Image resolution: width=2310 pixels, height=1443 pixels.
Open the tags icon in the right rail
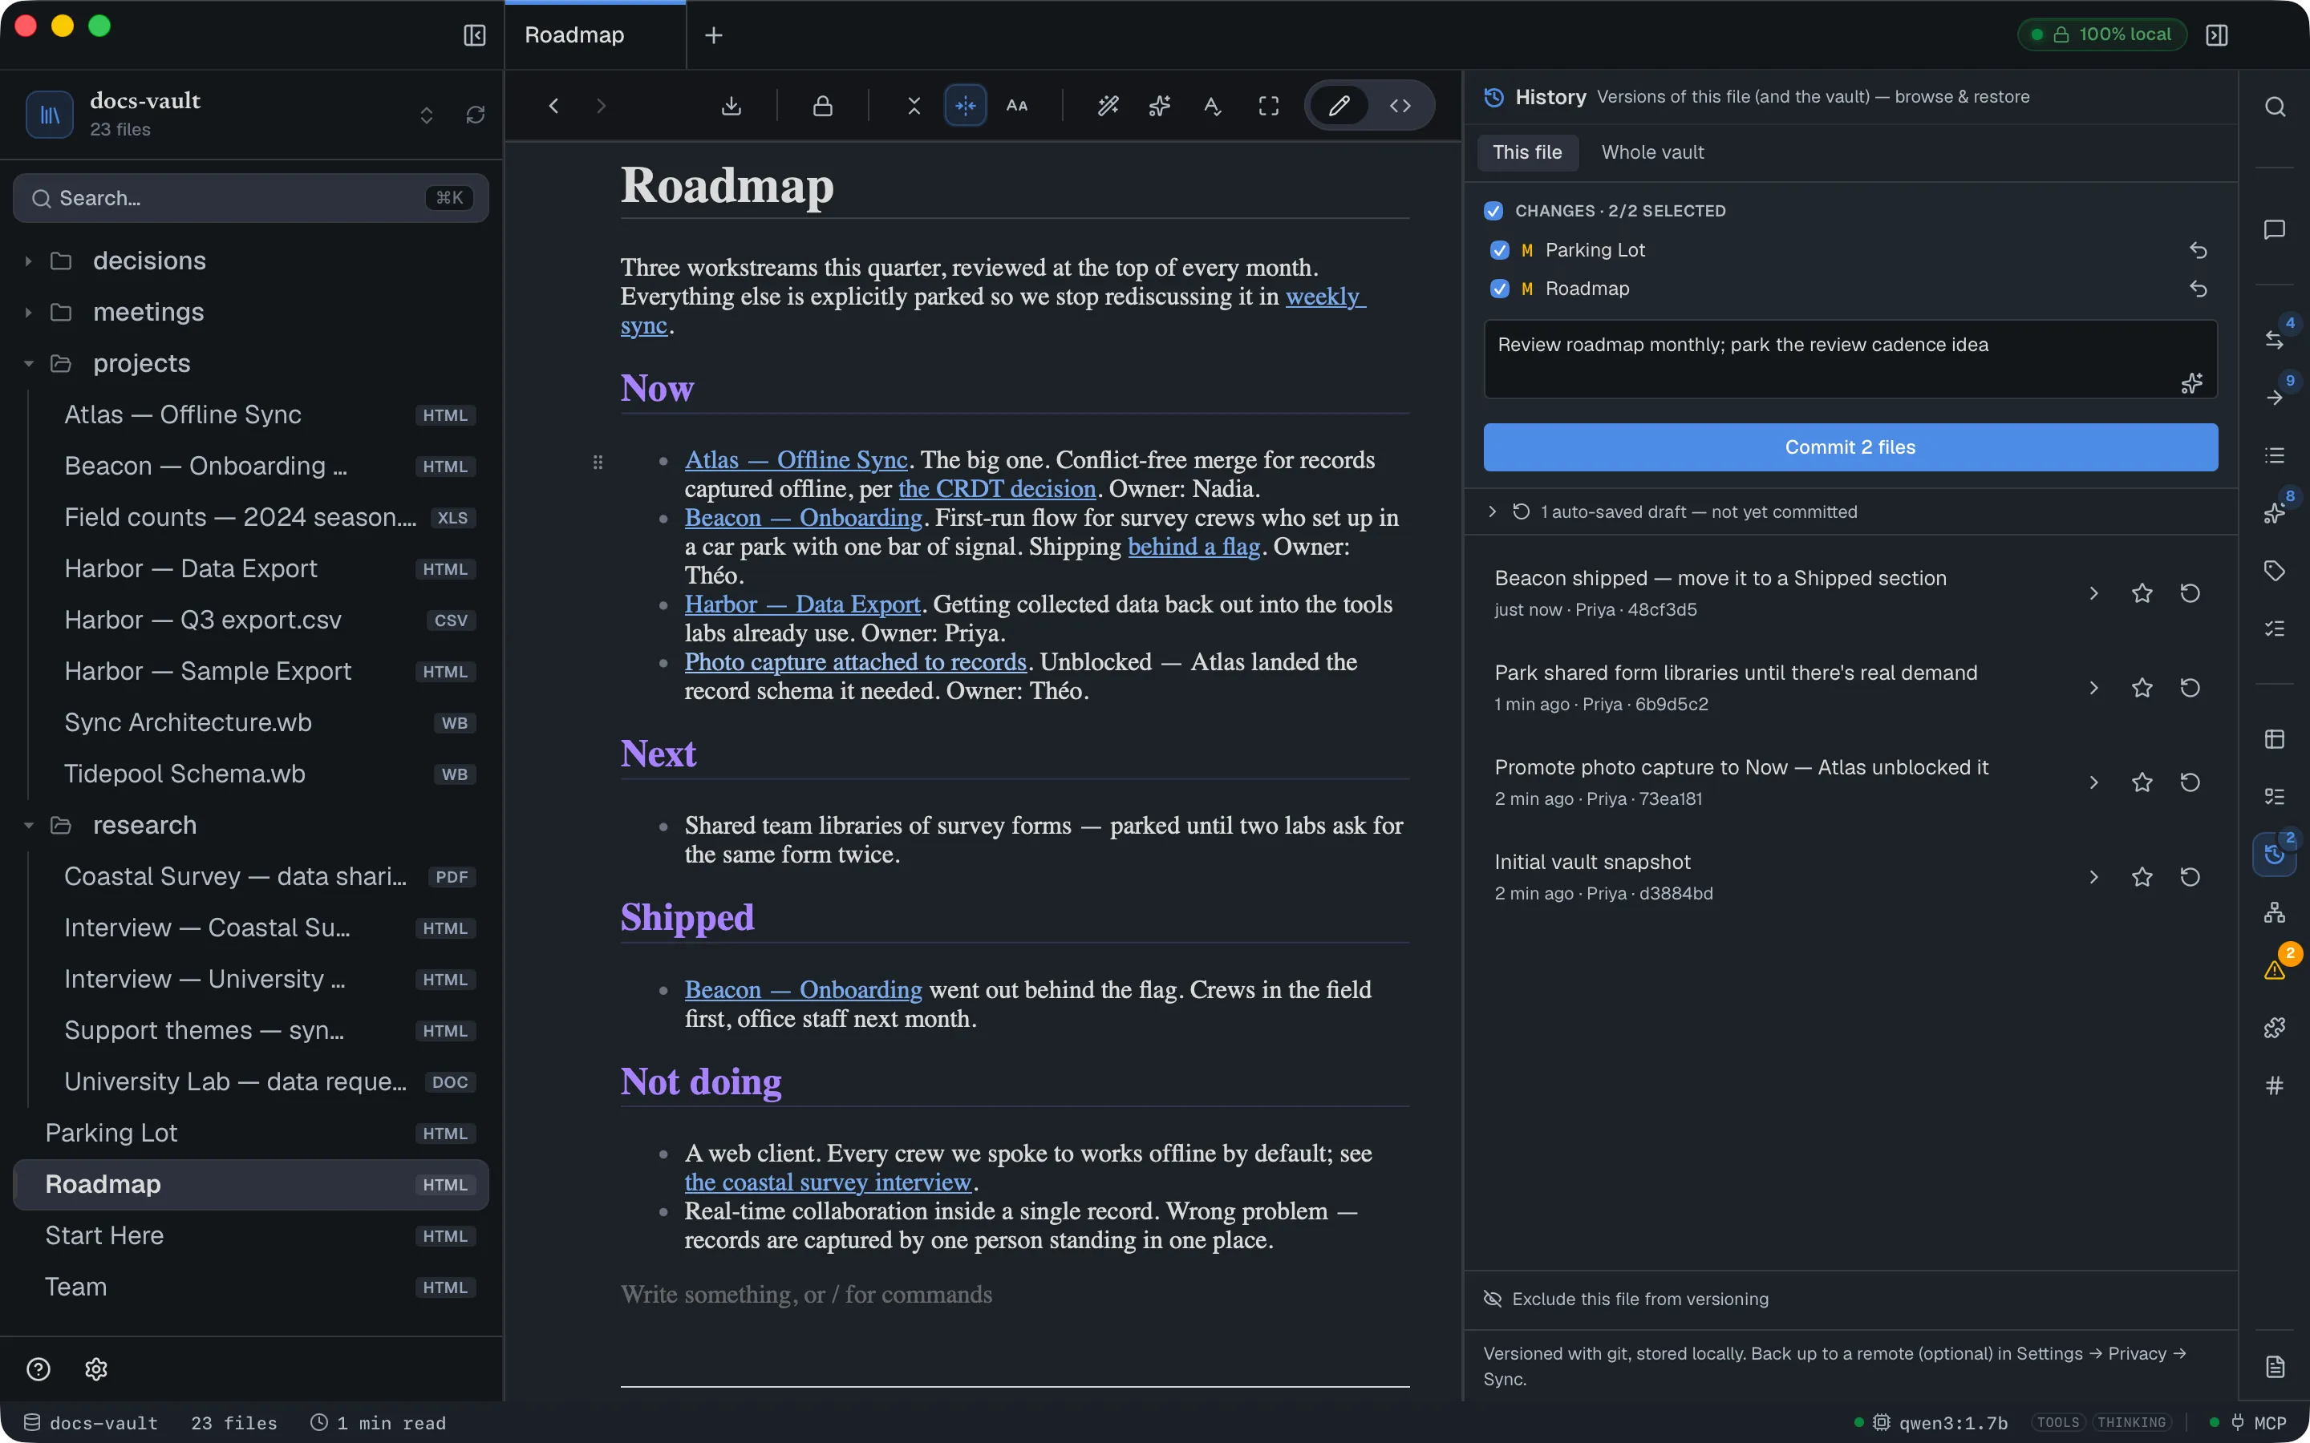coord(2275,571)
